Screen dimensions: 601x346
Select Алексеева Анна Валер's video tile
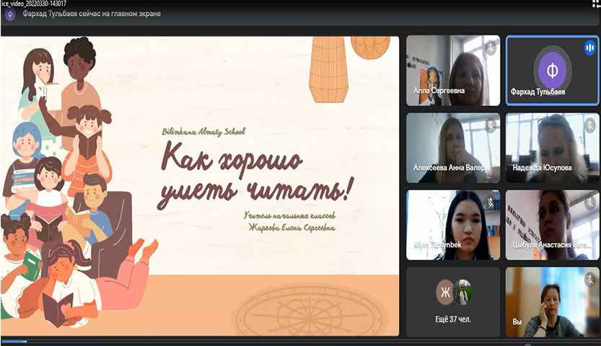453,147
